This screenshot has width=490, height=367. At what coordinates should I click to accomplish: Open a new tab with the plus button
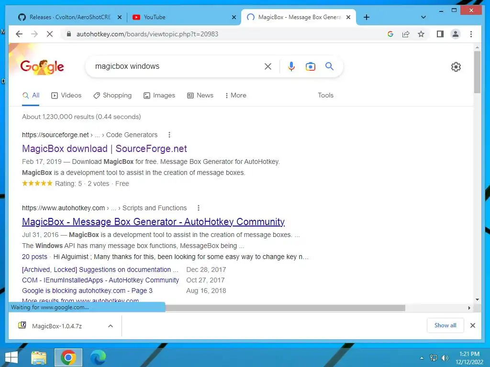pos(366,17)
